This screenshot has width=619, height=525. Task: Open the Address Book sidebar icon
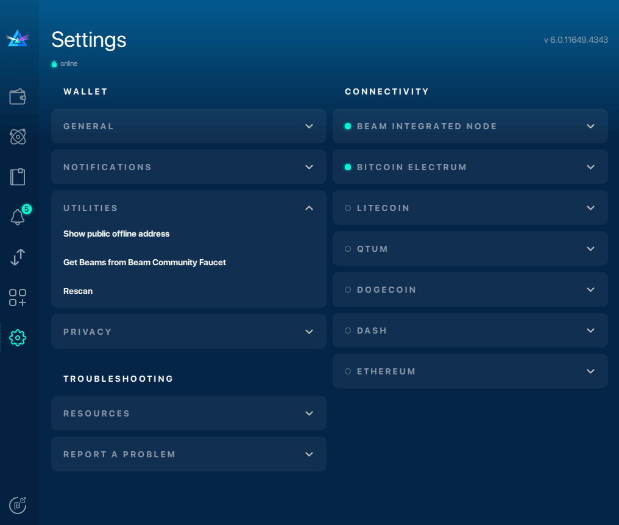point(18,177)
